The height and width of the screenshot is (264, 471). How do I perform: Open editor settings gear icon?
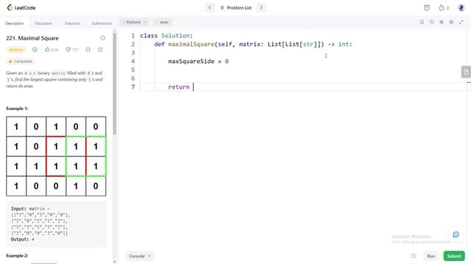[451, 22]
